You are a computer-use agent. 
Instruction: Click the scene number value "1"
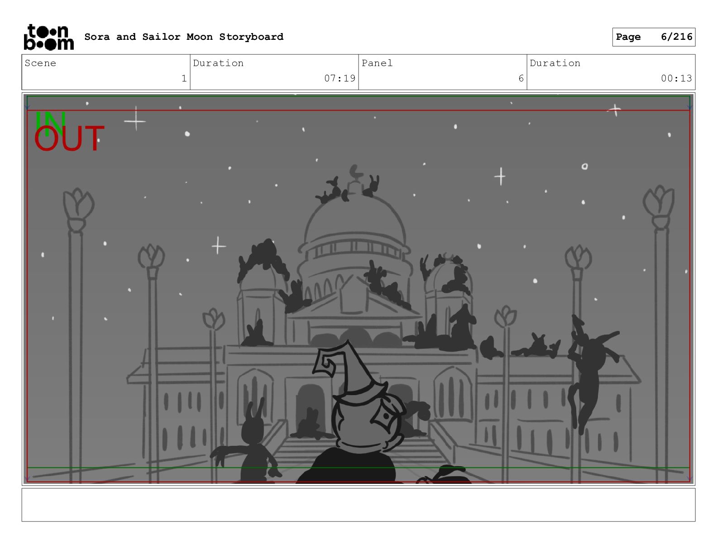[x=184, y=78]
